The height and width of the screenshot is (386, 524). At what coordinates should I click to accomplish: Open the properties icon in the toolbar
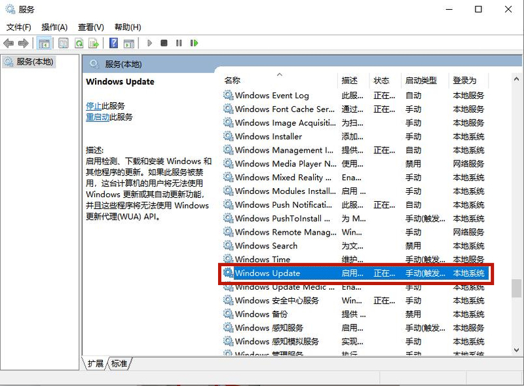(x=64, y=43)
